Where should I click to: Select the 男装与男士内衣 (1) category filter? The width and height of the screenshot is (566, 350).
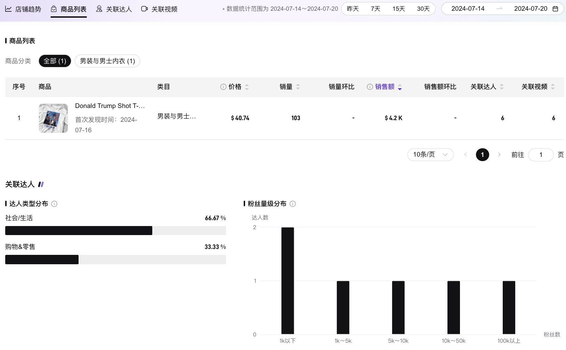(x=107, y=61)
